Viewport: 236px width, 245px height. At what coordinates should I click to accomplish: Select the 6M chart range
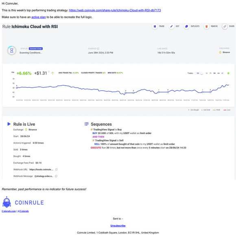click(219, 73)
